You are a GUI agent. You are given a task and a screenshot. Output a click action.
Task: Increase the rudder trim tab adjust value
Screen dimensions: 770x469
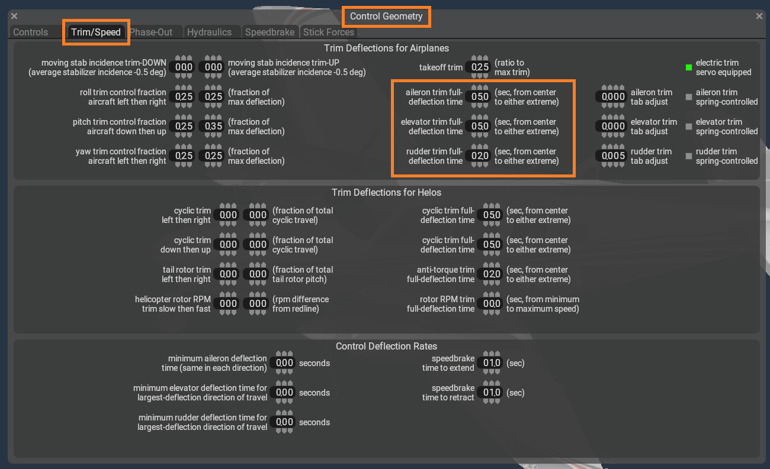coord(611,147)
